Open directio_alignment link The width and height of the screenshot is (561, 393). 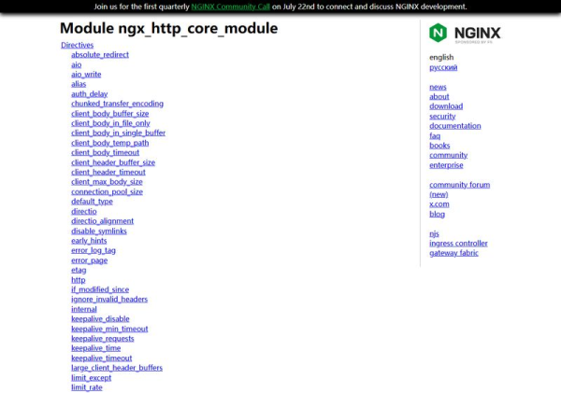(102, 221)
